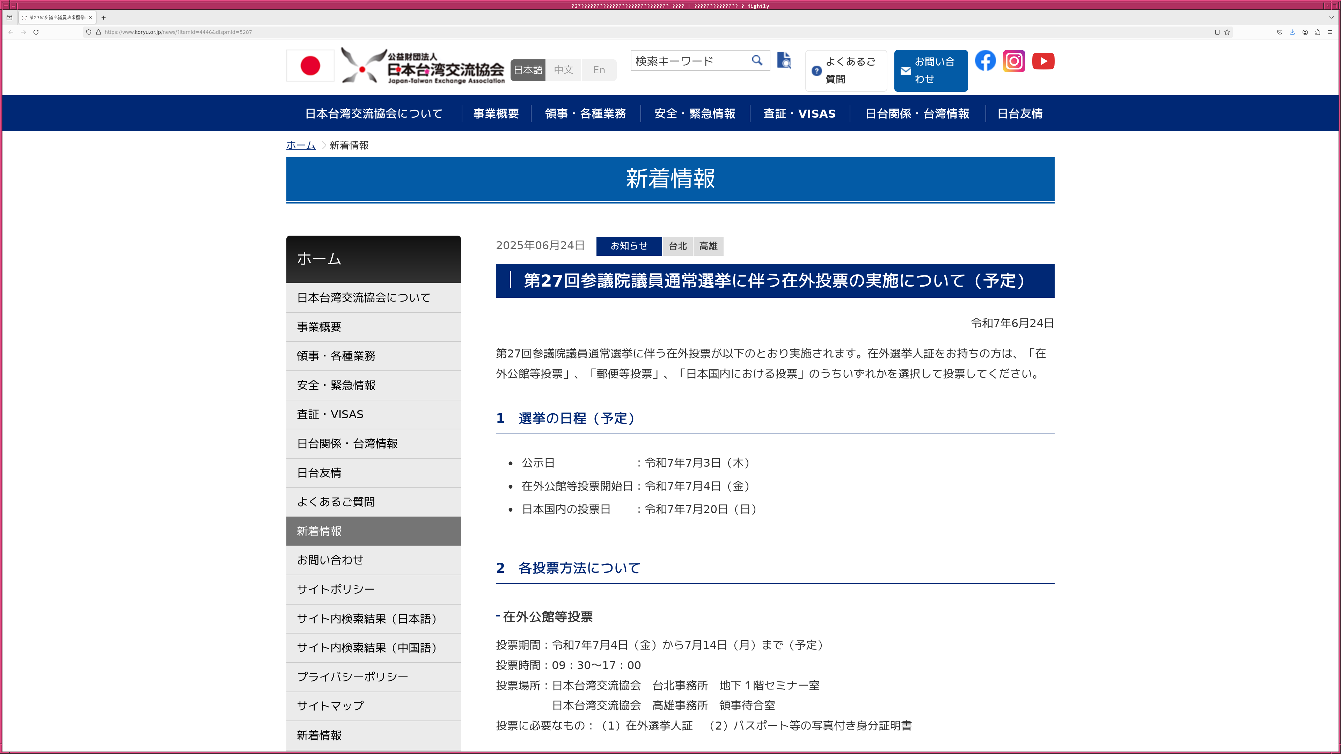Switch site language to En
Screen dimensions: 1341x754
point(599,70)
